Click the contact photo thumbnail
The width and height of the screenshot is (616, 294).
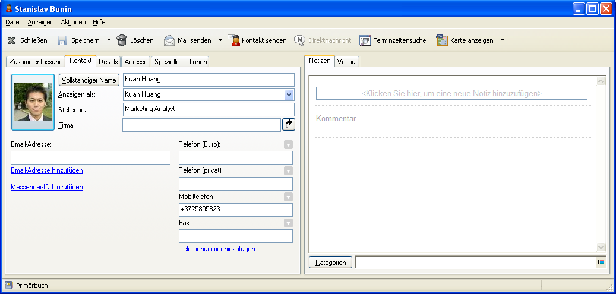coord(33,102)
